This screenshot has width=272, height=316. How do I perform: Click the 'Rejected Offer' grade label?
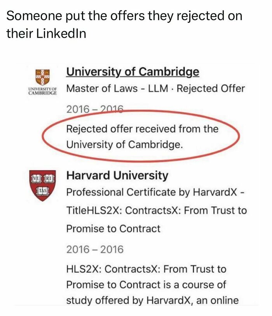(x=211, y=89)
